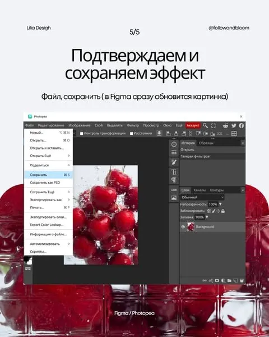The width and height of the screenshot is (269, 337).
Task: Click the keyboard icon in left toolbar
Action: 28,268
